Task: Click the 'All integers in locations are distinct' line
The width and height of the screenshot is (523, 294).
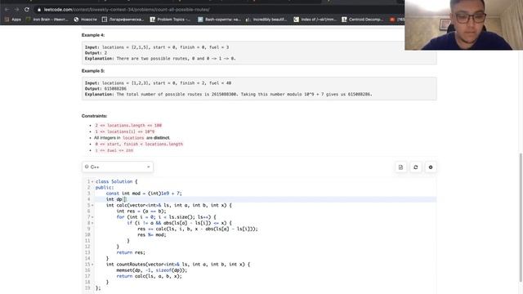Action: (132, 138)
